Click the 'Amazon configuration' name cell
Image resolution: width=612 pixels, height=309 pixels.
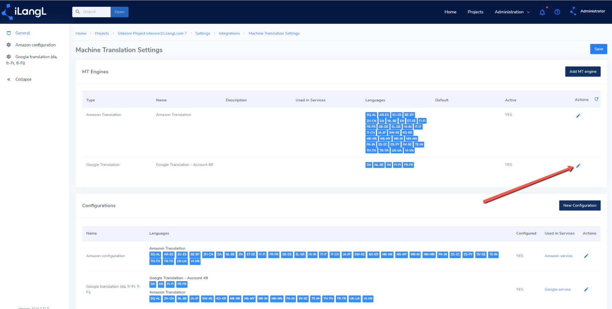tap(105, 256)
